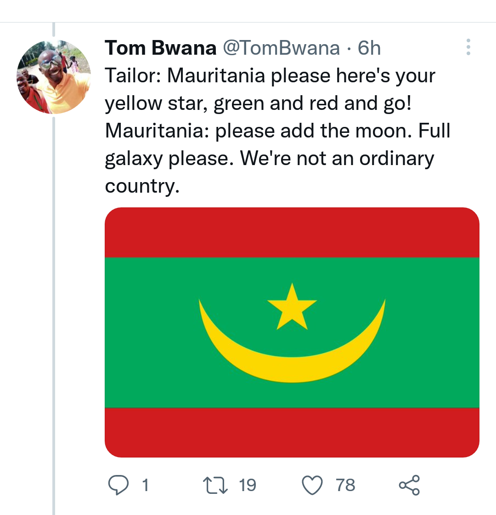The width and height of the screenshot is (496, 515).
Task: Open Tom Bwana's profile picture
Action: [54, 77]
